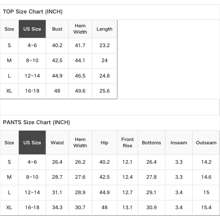Image resolution: width=220 pixels, height=220 pixels.
Task: Click the Length column header
Action: click(x=104, y=29)
